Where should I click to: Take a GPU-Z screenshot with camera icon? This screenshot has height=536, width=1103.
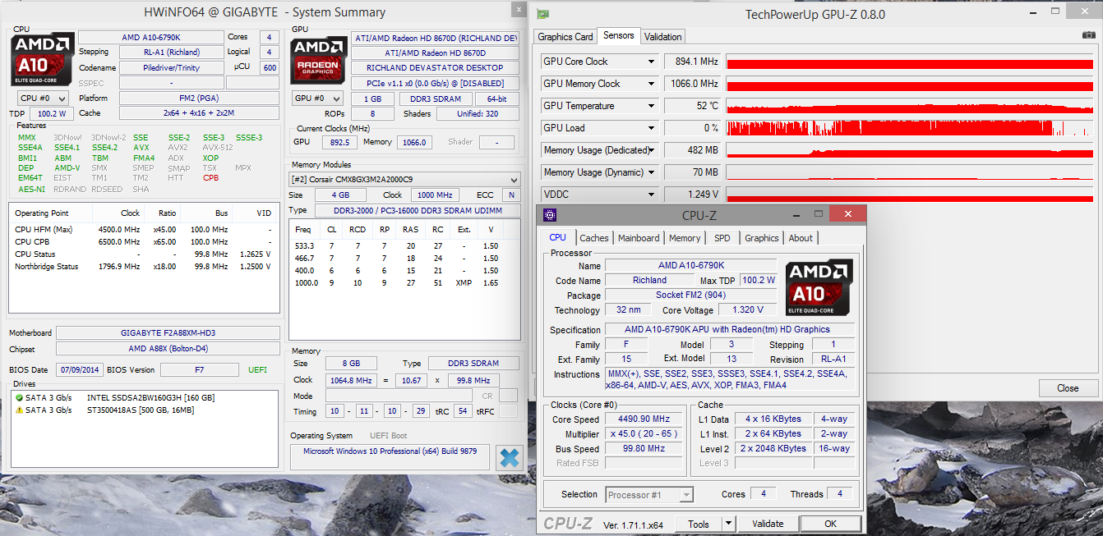1088,35
